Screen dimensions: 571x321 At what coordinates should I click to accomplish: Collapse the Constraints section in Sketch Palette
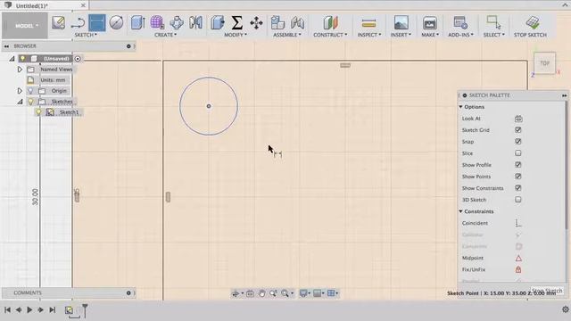(460, 211)
